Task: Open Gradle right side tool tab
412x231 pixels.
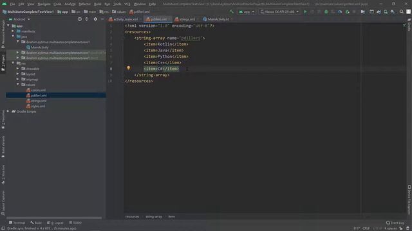Action: tap(409, 24)
